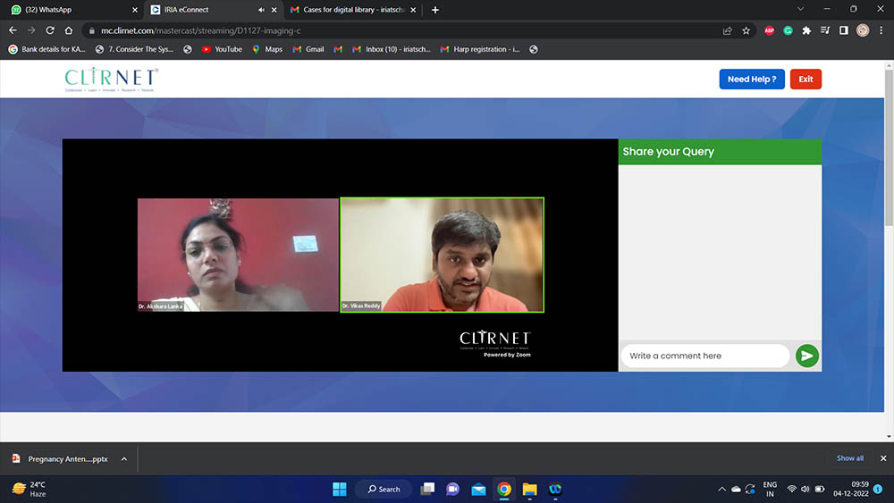This screenshot has width=894, height=503.
Task: View site information lock icon
Action: (92, 30)
